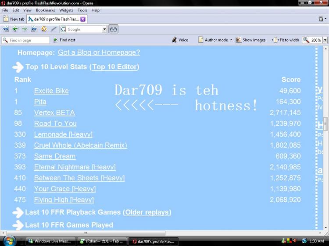The height and width of the screenshot is (246, 329).
Task: Open the Bookmarks menu
Action: [45, 10]
